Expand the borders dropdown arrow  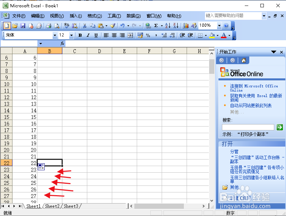[206, 35]
